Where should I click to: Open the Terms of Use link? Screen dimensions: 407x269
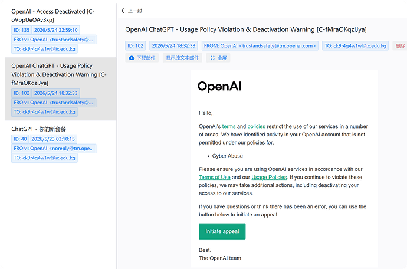pyautogui.click(x=215, y=177)
